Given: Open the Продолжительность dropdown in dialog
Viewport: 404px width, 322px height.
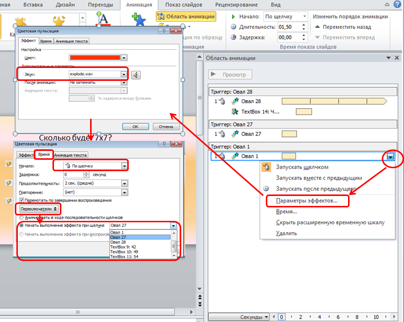Looking at the screenshot, I should click(124, 183).
